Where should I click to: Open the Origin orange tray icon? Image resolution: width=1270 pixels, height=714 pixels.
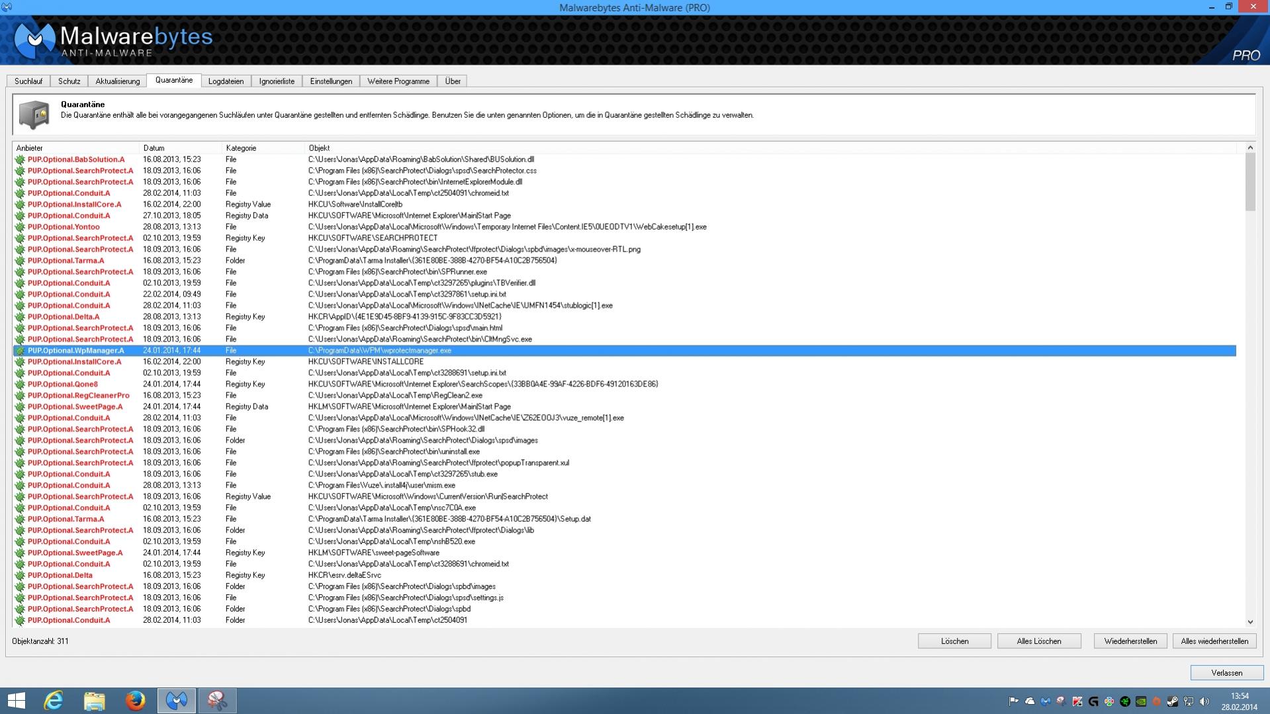[1157, 701]
